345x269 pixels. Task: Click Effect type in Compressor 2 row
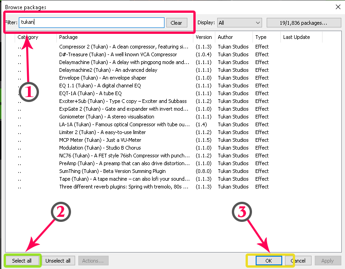pos(262,47)
